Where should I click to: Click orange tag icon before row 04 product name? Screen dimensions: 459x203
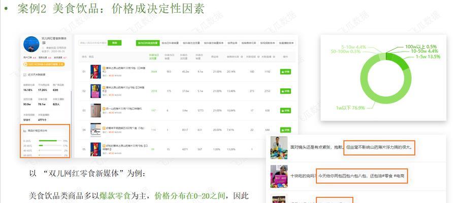(104, 128)
